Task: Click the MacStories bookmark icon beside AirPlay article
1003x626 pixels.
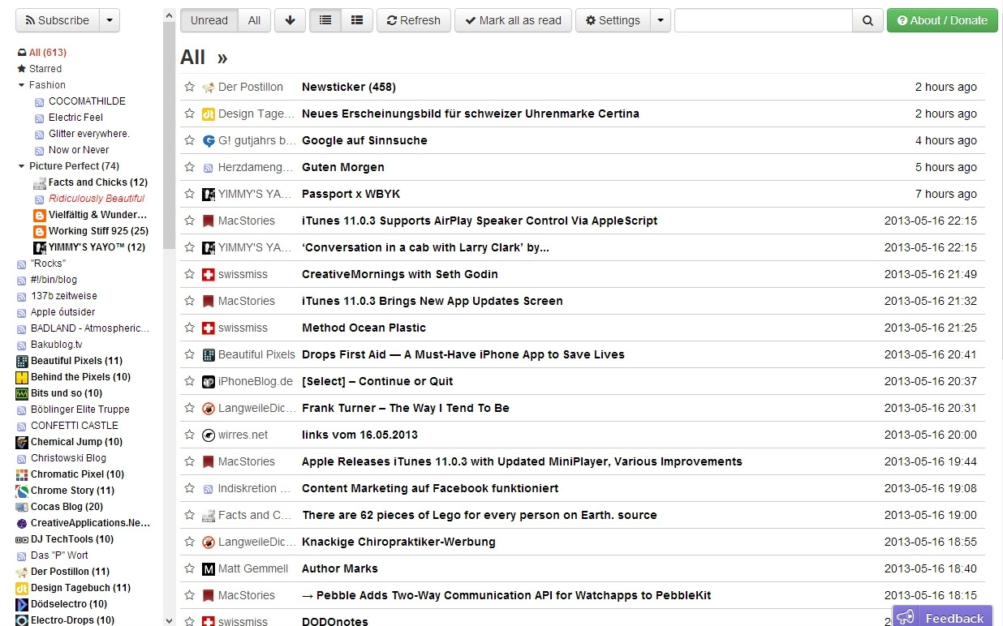Action: coord(209,221)
